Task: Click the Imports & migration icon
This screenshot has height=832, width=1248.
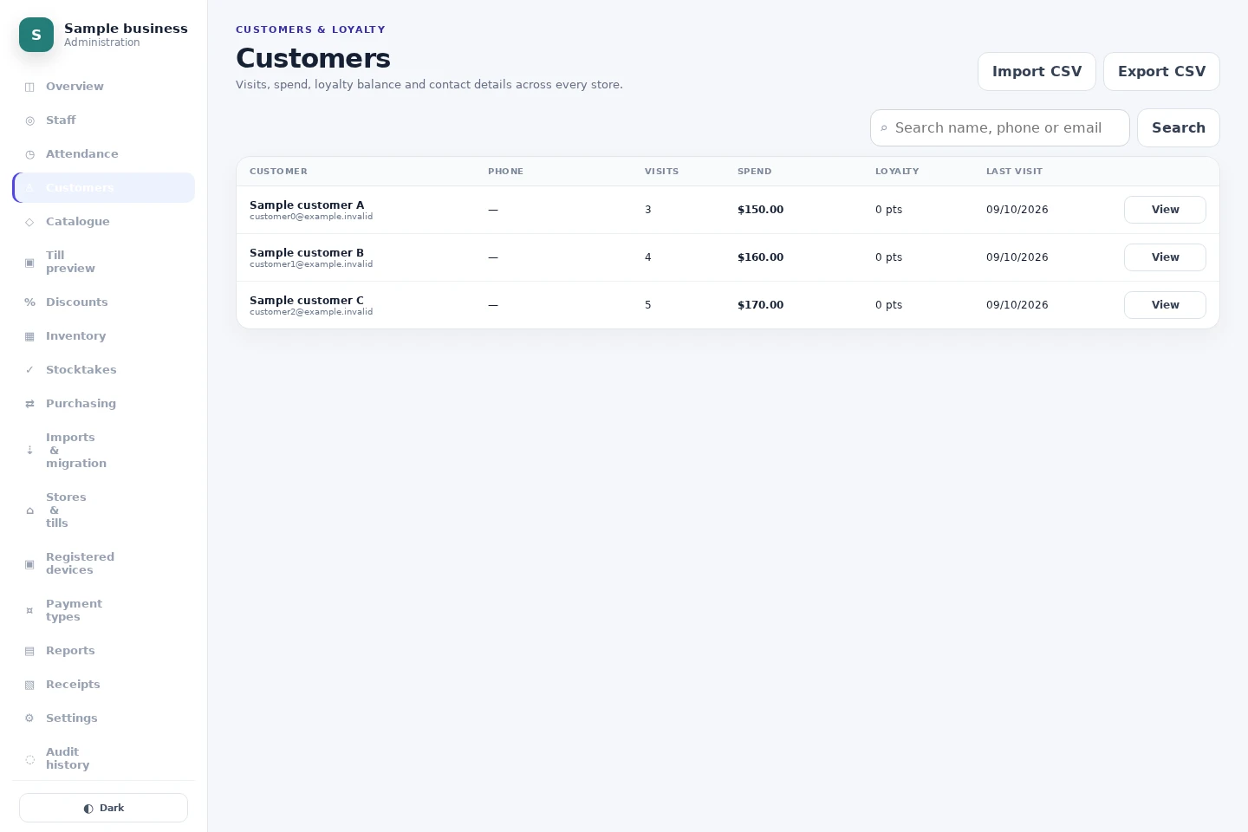Action: (x=29, y=451)
